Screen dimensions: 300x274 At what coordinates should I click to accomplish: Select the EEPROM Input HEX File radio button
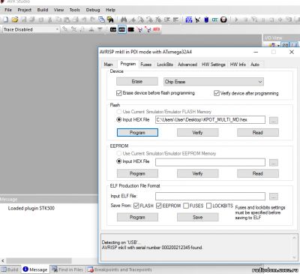coord(119,161)
